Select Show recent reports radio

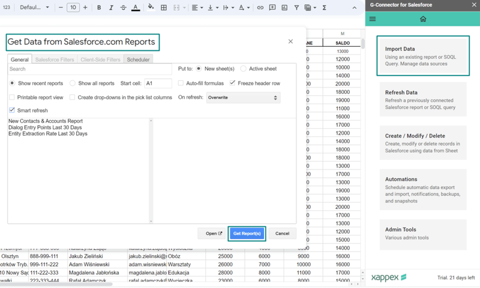click(x=12, y=83)
